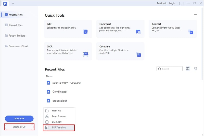Choose PDF Template from create menu
Screen dimensions: 204x137
coord(59,128)
